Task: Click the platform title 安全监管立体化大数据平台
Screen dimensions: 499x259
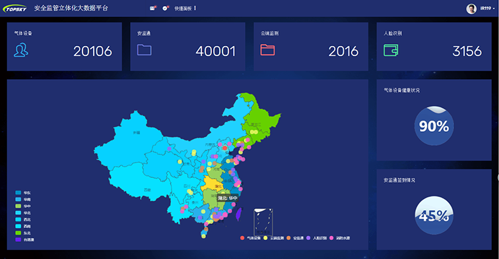Action: pyautogui.click(x=71, y=9)
